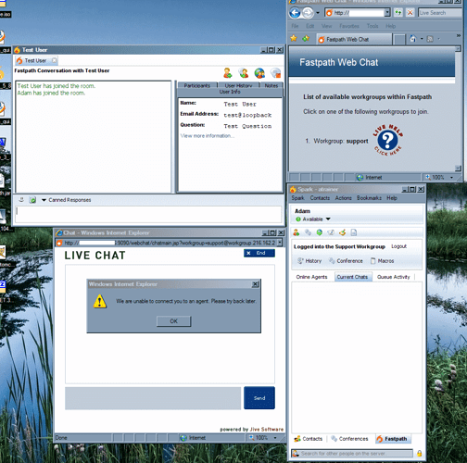
Task: Click the search for other people field
Action: tap(352, 454)
